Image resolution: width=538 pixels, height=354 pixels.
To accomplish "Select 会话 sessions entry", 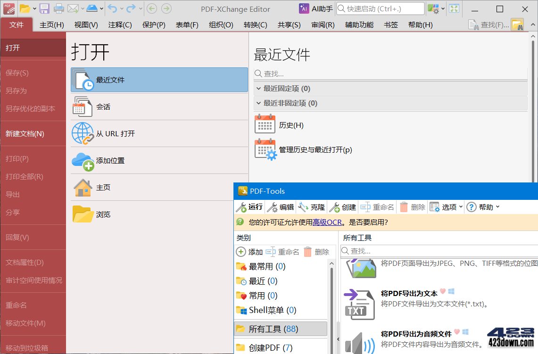I will click(x=159, y=107).
